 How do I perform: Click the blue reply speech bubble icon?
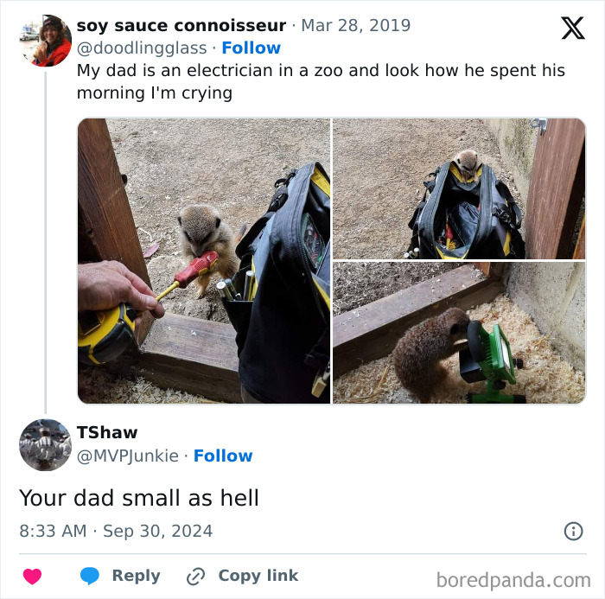coord(90,576)
